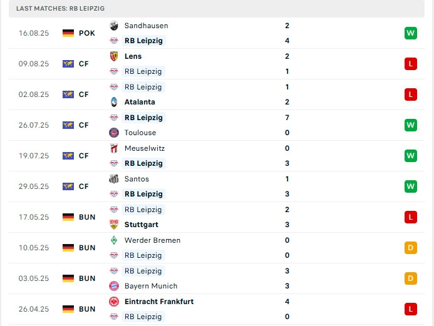Click the Meuselwitz club crest icon
Viewport: 434px width, 326px height.
click(114, 148)
